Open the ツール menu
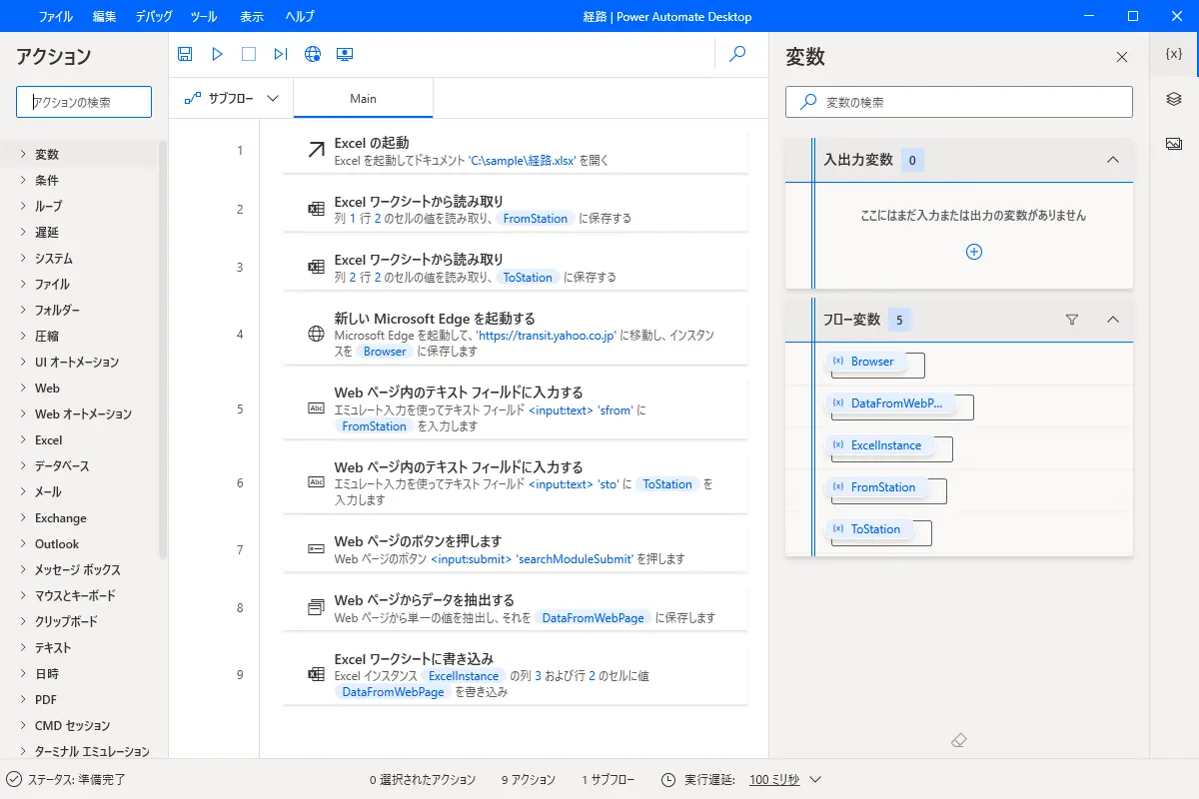Viewport: 1199px width, 799px height. coord(203,16)
